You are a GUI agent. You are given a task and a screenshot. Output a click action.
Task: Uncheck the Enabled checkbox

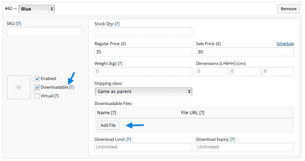point(37,79)
